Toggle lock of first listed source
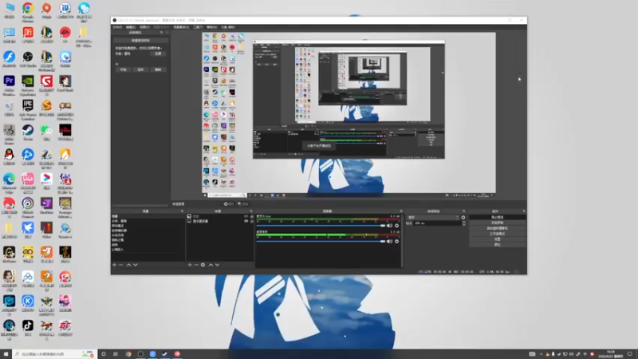Image resolution: width=638 pixels, height=359 pixels. pyautogui.click(x=252, y=216)
